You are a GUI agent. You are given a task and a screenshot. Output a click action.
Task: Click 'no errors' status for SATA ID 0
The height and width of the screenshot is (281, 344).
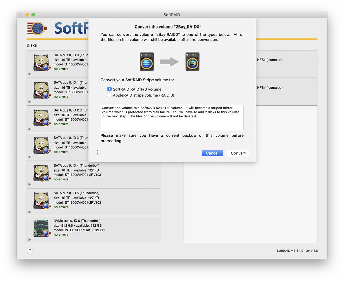point(61,69)
